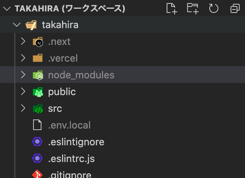The height and width of the screenshot is (178, 245).
Task: Open the .env.local file
Action: (x=69, y=125)
